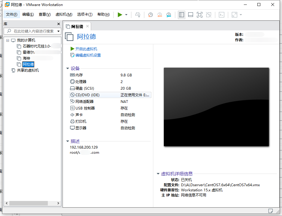Click the USB 控制器 device row
The width and height of the screenshot is (282, 216).
110,108
